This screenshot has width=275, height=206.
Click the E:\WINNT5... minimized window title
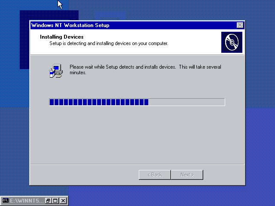[x=27, y=200]
